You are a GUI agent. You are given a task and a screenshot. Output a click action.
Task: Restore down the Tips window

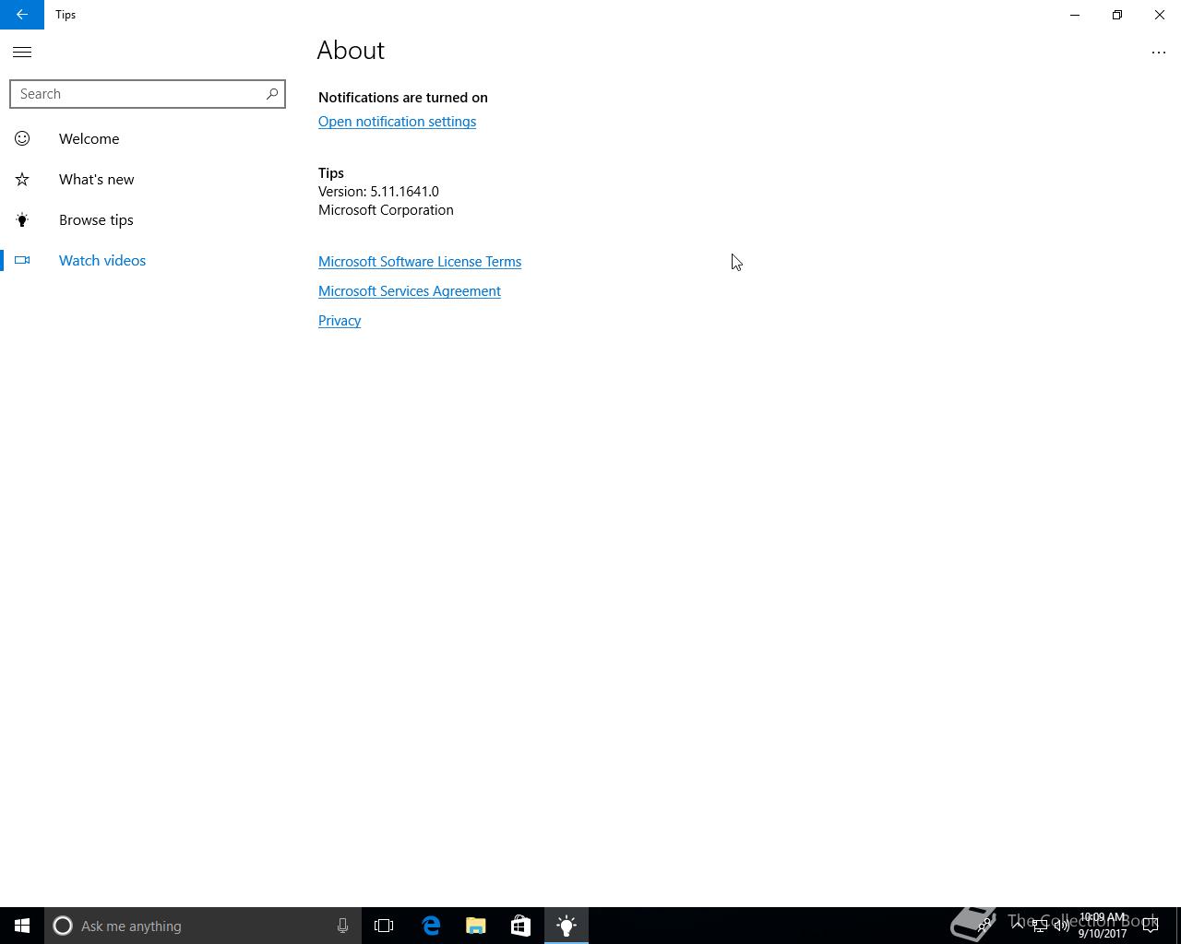click(1117, 15)
